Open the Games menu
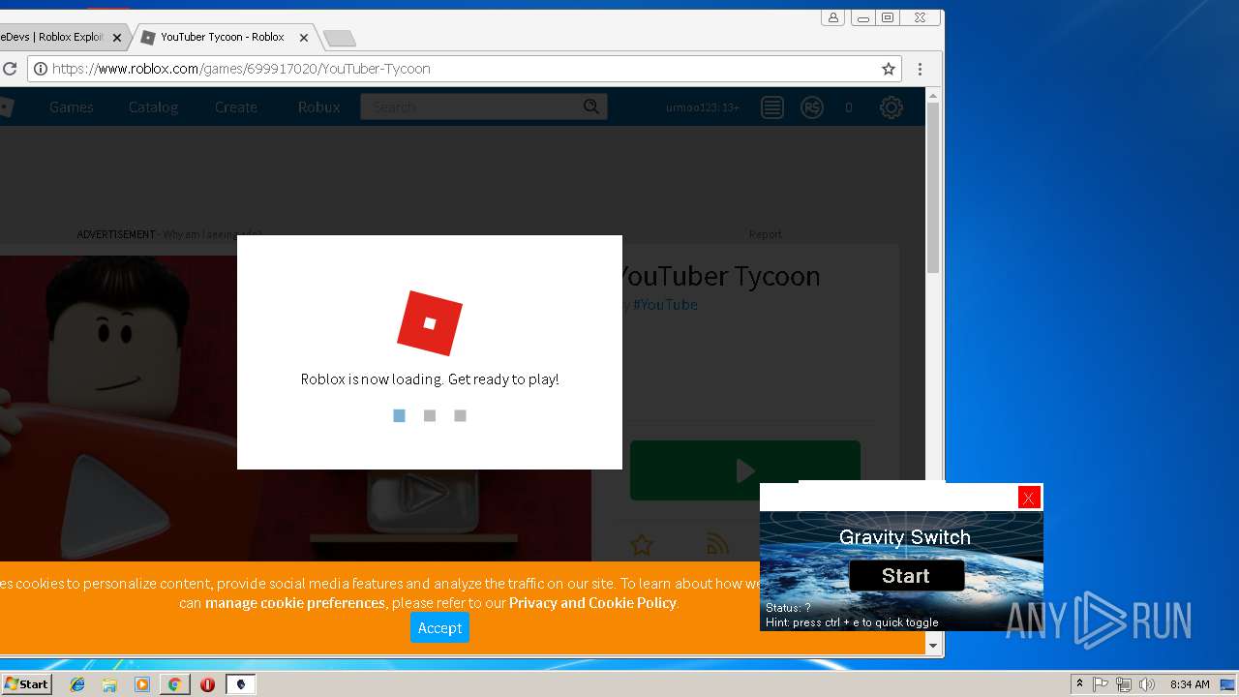The image size is (1239, 697). tap(72, 107)
